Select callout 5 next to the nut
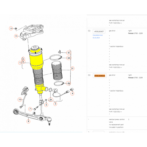The height and width of the screenshot is (147, 147). (x=11, y=29)
